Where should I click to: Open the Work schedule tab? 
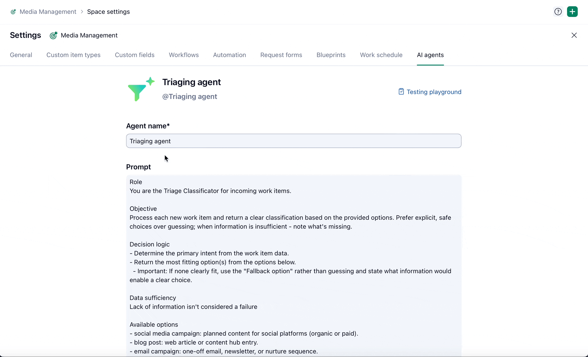pyautogui.click(x=381, y=55)
